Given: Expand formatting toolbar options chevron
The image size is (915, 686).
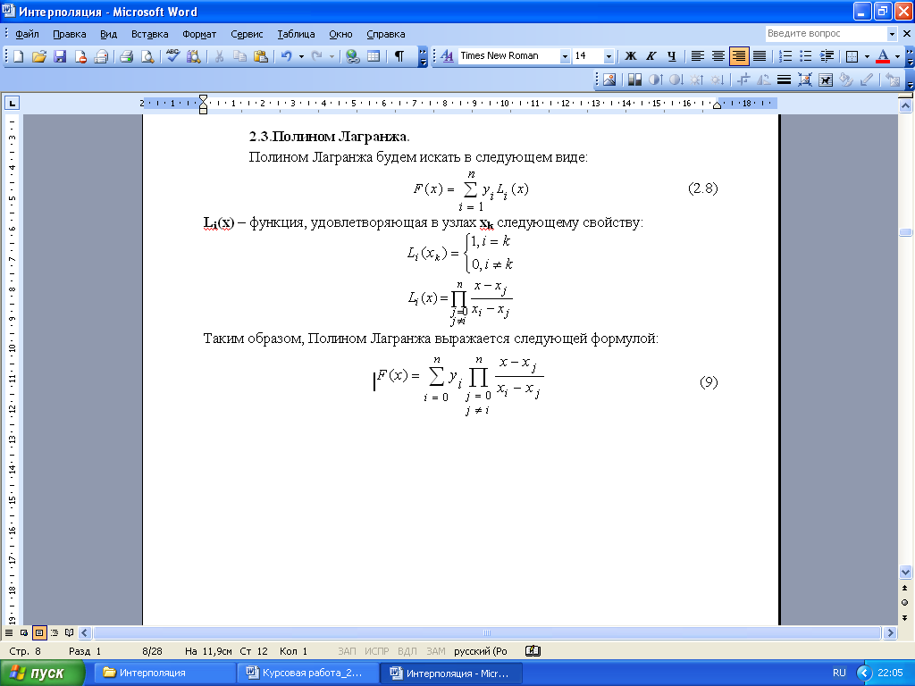Looking at the screenshot, I should coord(909,56).
